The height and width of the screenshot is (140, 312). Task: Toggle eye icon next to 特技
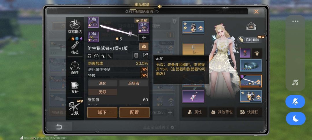pyautogui.click(x=144, y=75)
